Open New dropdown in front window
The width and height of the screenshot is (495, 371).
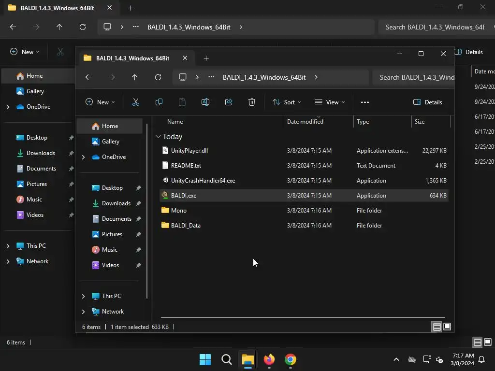(100, 102)
